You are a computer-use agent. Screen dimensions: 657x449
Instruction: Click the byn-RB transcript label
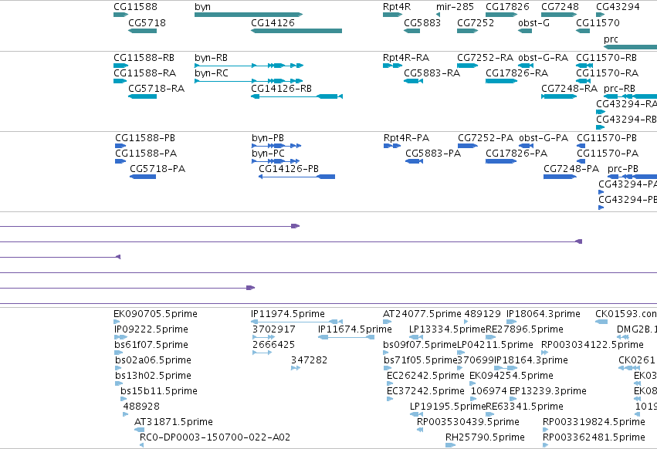click(212, 58)
